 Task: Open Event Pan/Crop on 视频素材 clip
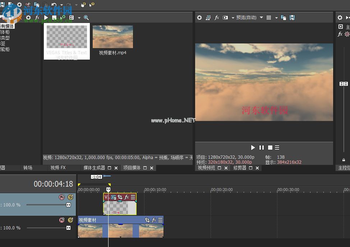click(x=147, y=220)
